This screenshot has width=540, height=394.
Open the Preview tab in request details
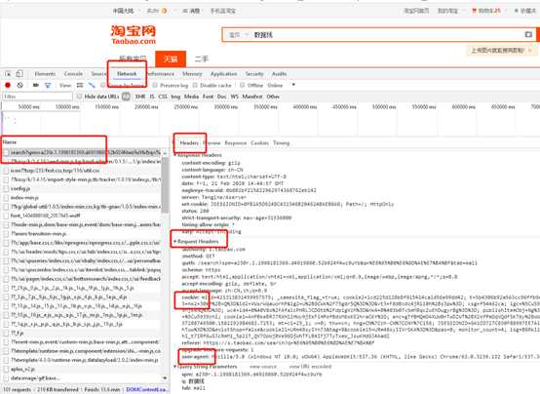pos(212,143)
